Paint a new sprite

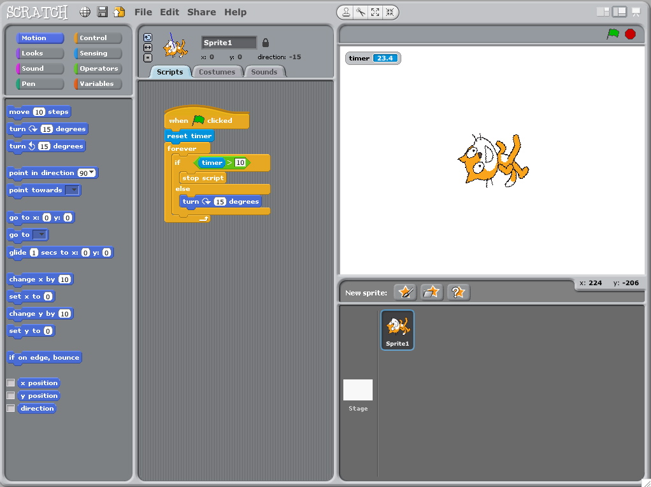click(x=404, y=292)
